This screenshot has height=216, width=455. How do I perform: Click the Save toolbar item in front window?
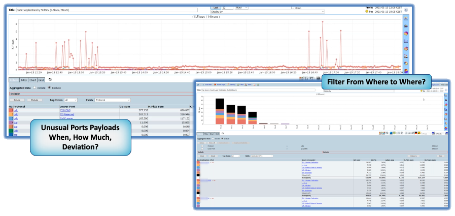(x=249, y=84)
